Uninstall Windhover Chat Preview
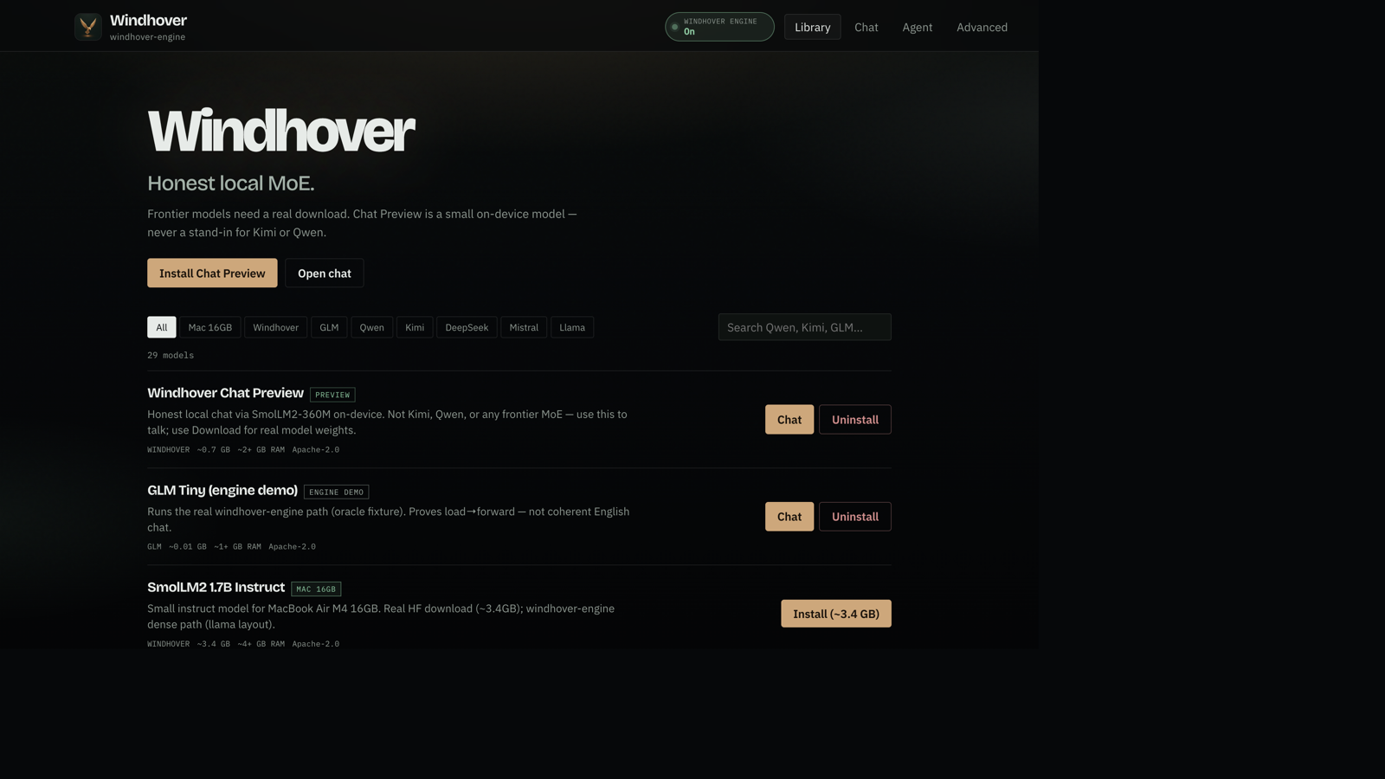 click(855, 420)
